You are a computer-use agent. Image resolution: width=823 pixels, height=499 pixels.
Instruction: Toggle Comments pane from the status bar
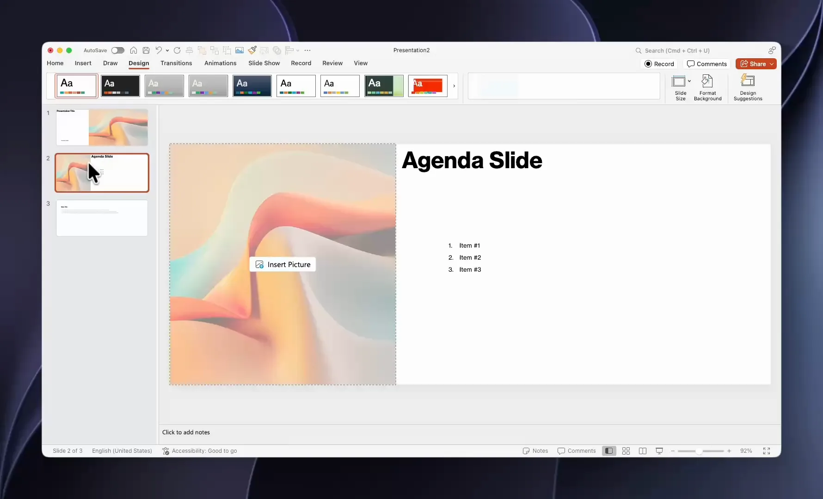point(577,451)
